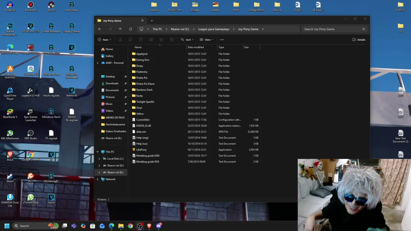
Task: Open Audacity desktop shortcut
Action: (x=10, y=7)
